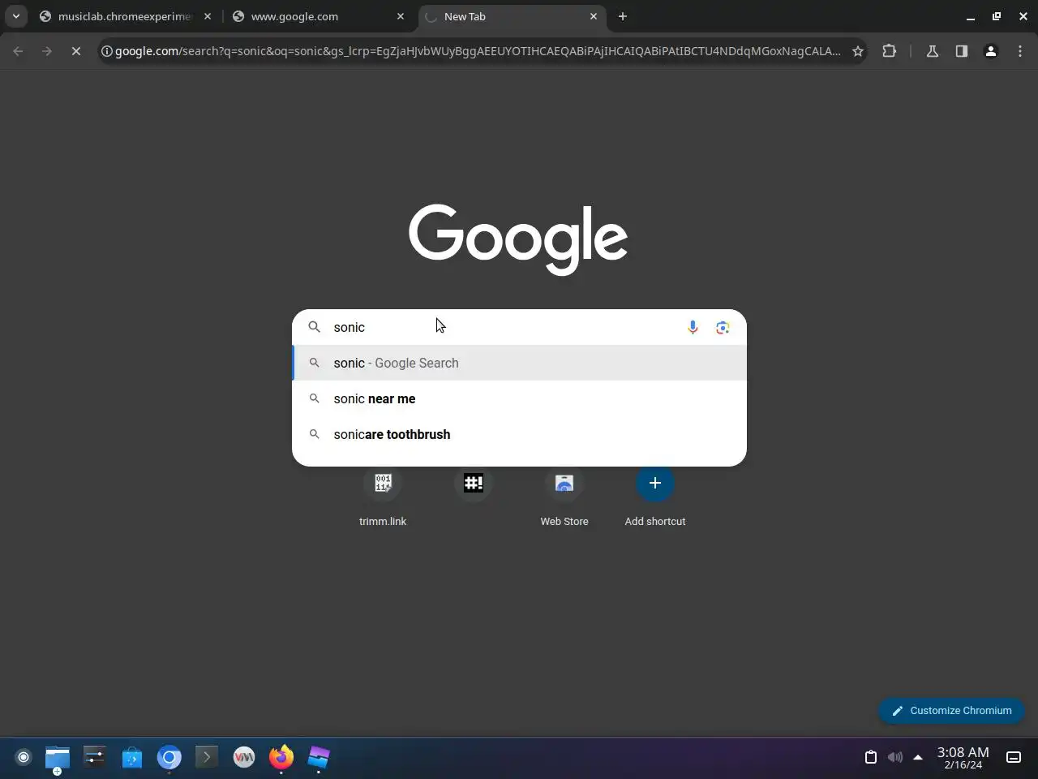Image resolution: width=1038 pixels, height=779 pixels.
Task: Open the Extensions puzzle icon
Action: click(890, 51)
